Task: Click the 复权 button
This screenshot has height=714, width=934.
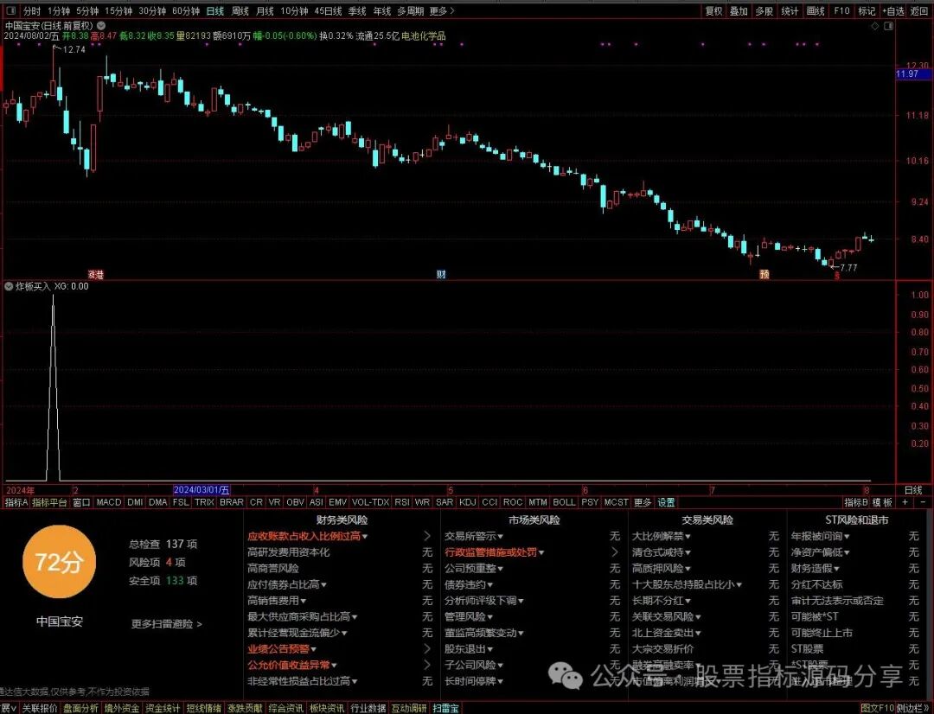Action: [x=713, y=10]
